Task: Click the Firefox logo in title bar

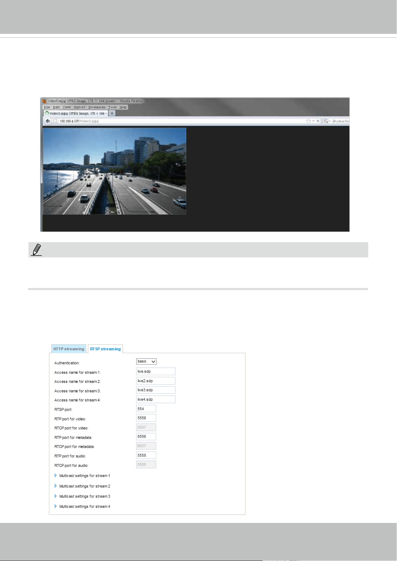Action: 44,101
